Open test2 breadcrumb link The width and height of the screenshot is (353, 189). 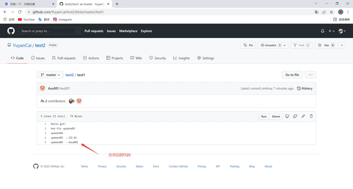coord(70,75)
